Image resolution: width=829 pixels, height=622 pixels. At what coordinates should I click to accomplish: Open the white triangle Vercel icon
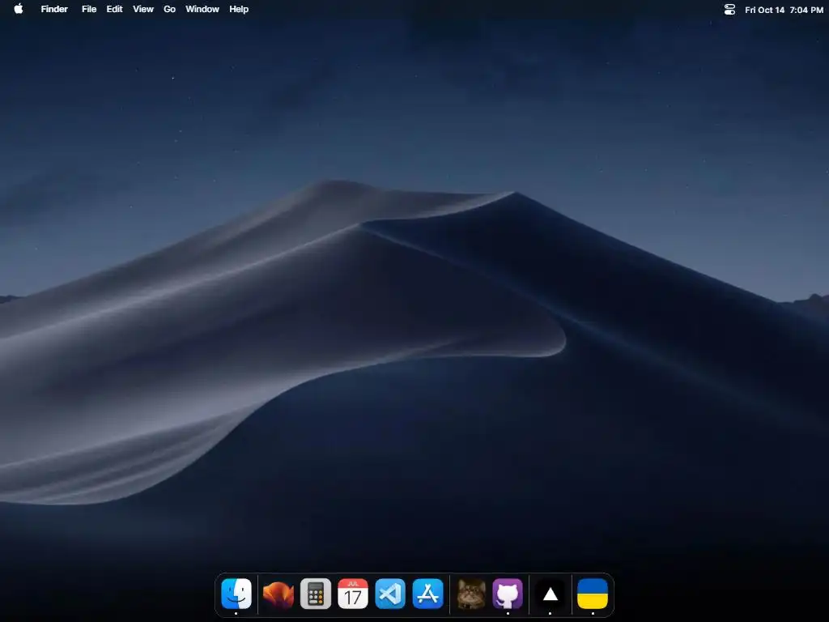(x=551, y=594)
